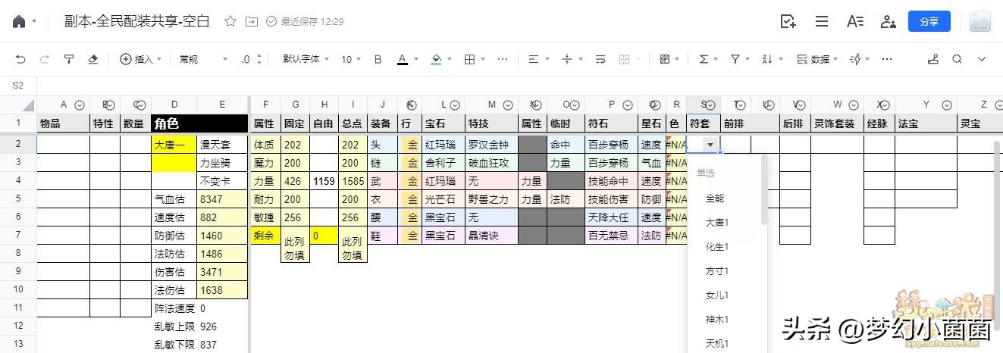1003x353 pixels.
Task: Click the cell name box S2
Action: coord(18,86)
